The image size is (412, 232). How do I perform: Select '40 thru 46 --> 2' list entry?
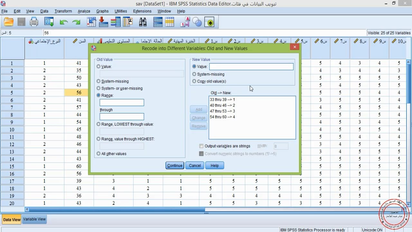pos(222,105)
